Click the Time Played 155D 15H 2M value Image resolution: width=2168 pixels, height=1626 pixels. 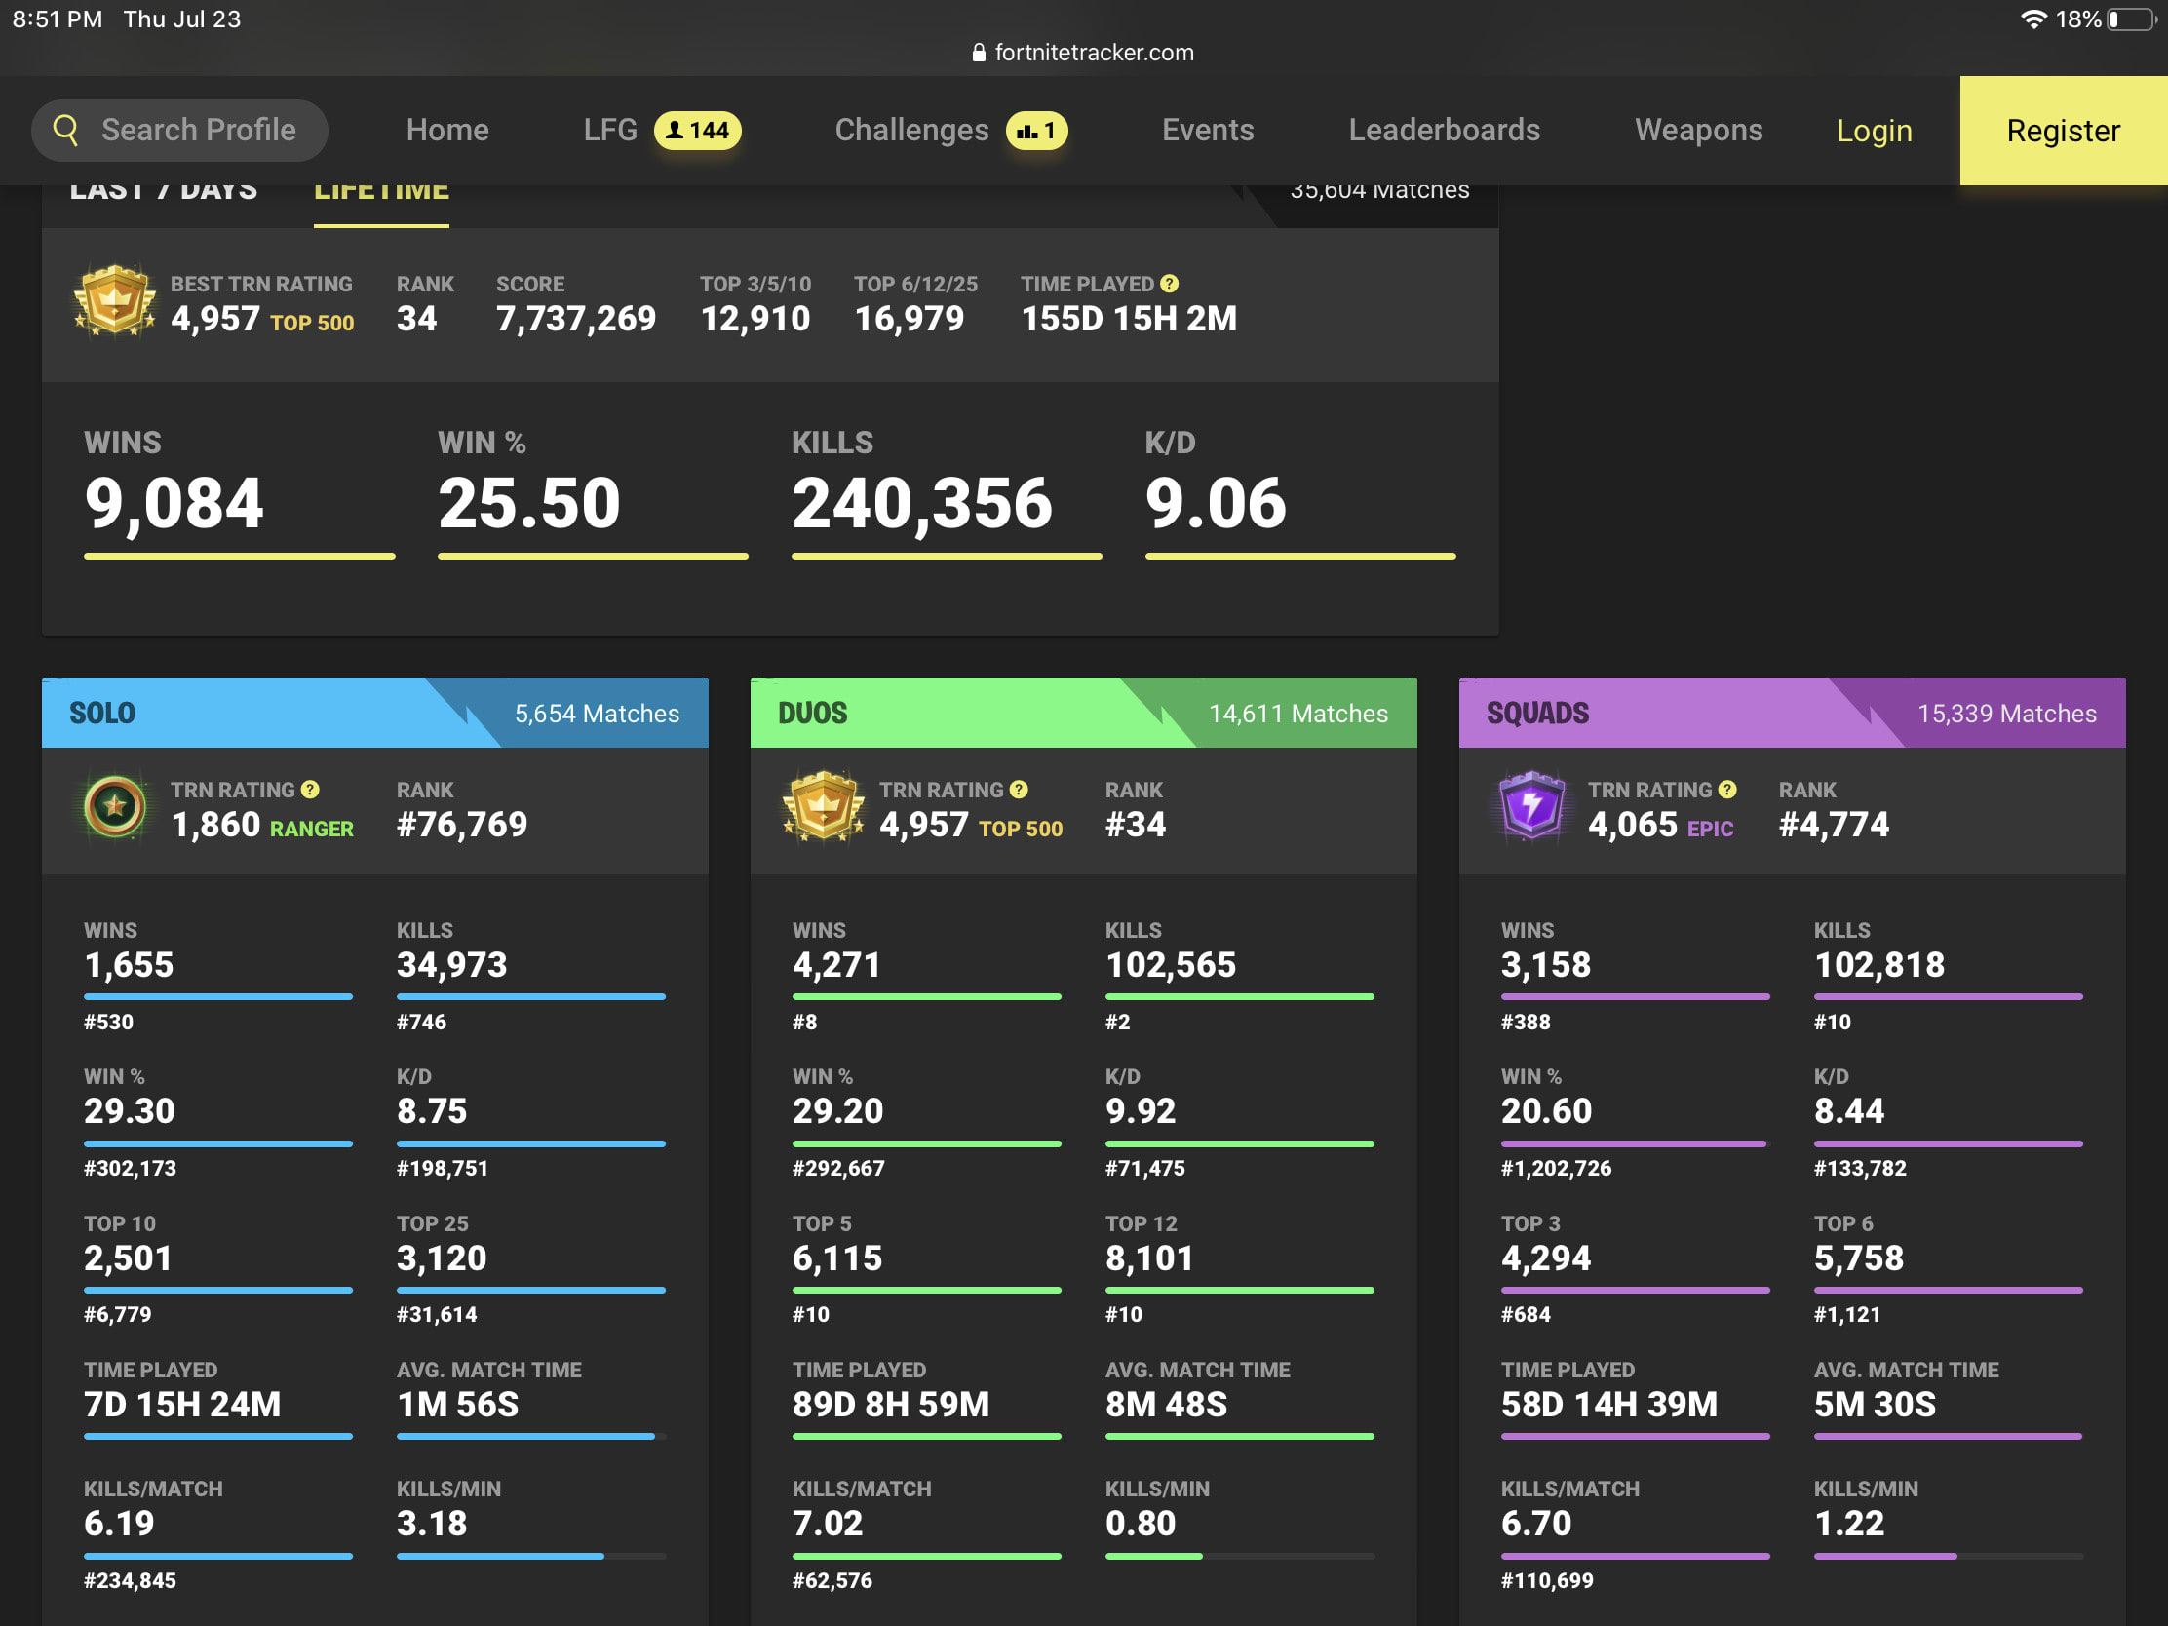pyautogui.click(x=1128, y=319)
